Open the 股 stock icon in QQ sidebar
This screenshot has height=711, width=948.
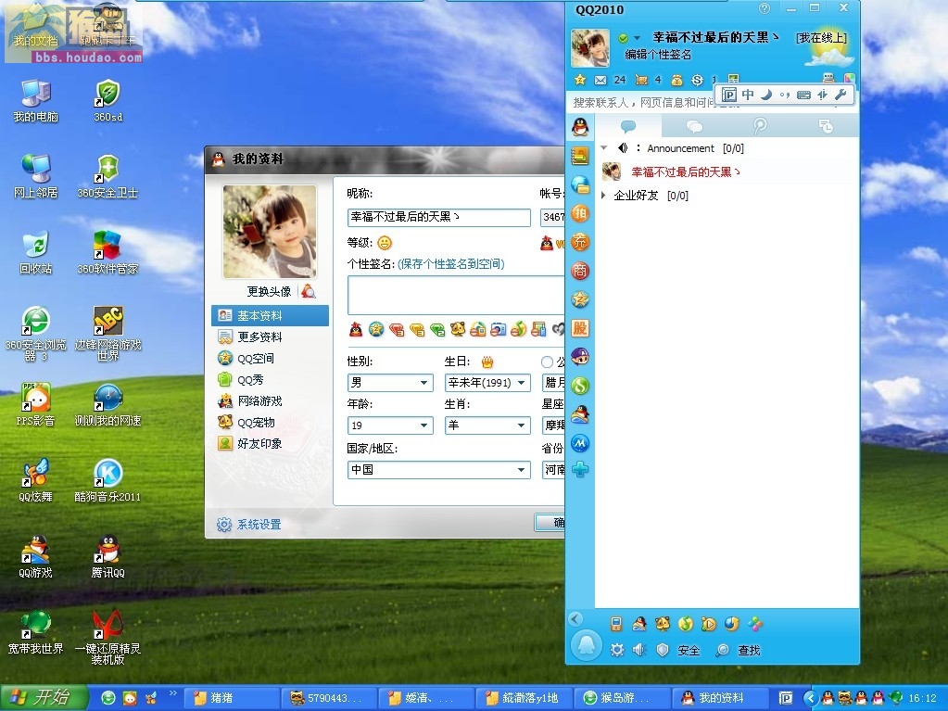coord(580,328)
